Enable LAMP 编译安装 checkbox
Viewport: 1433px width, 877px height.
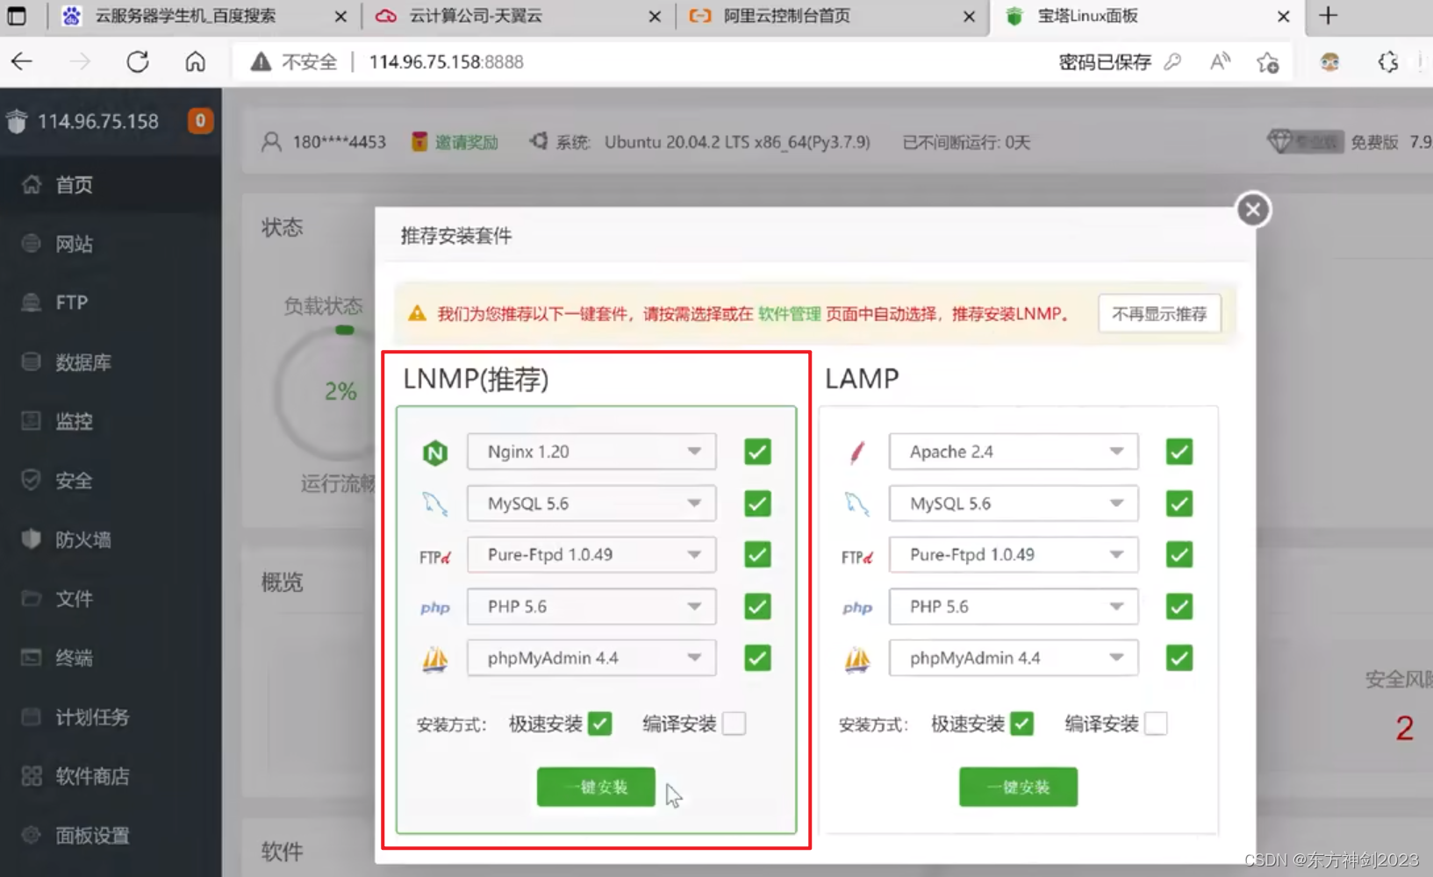1156,724
